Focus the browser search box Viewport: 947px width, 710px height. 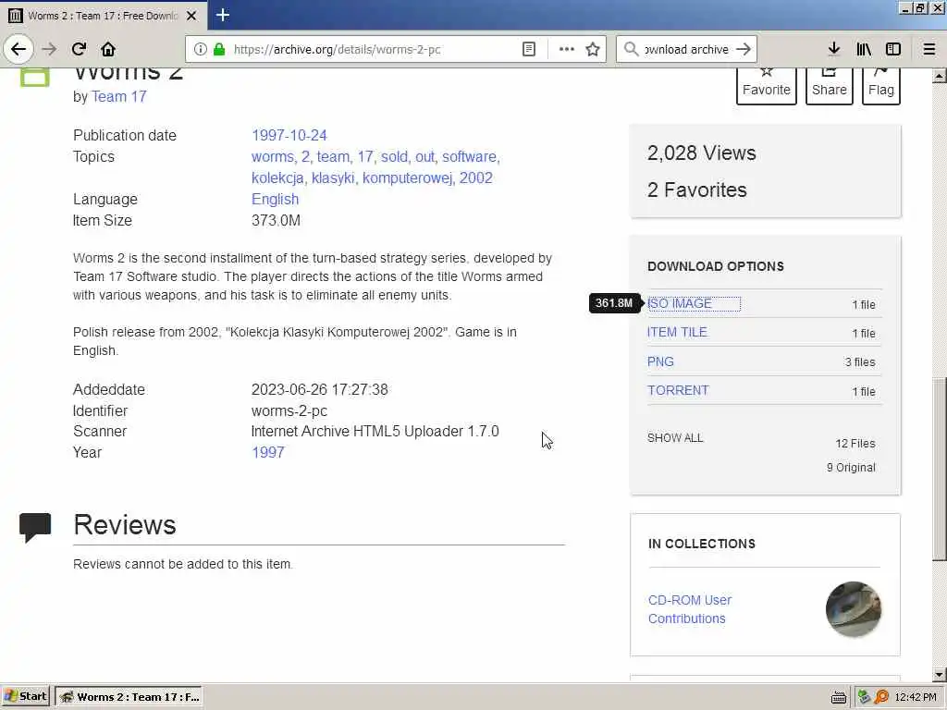[x=686, y=49]
